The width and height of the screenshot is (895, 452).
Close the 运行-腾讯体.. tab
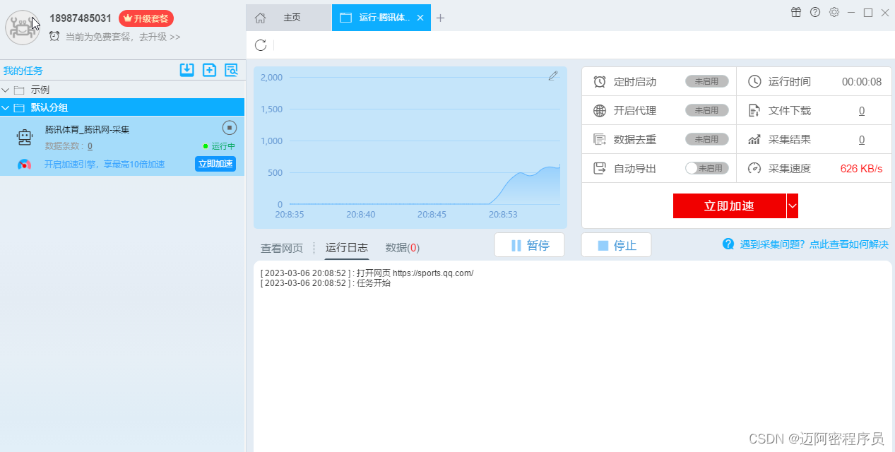coord(420,18)
